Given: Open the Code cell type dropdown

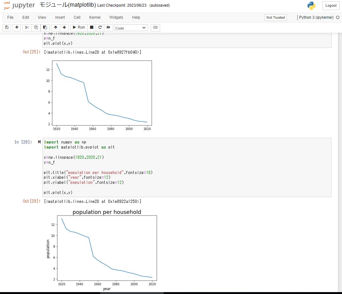Looking at the screenshot, I should (131, 28).
